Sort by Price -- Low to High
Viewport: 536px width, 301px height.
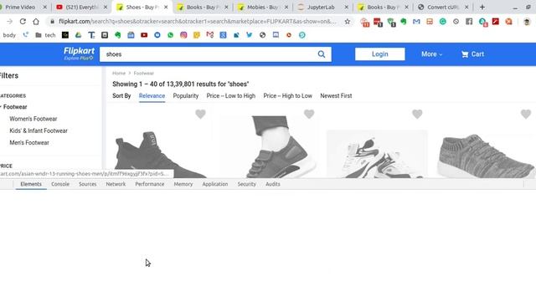tap(231, 96)
